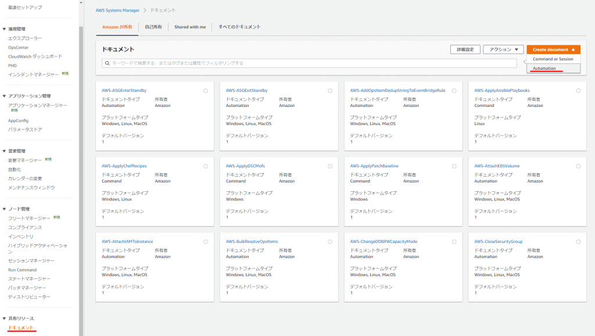Collapse the アプリケーション管理 sidebar section

pyautogui.click(x=4, y=96)
